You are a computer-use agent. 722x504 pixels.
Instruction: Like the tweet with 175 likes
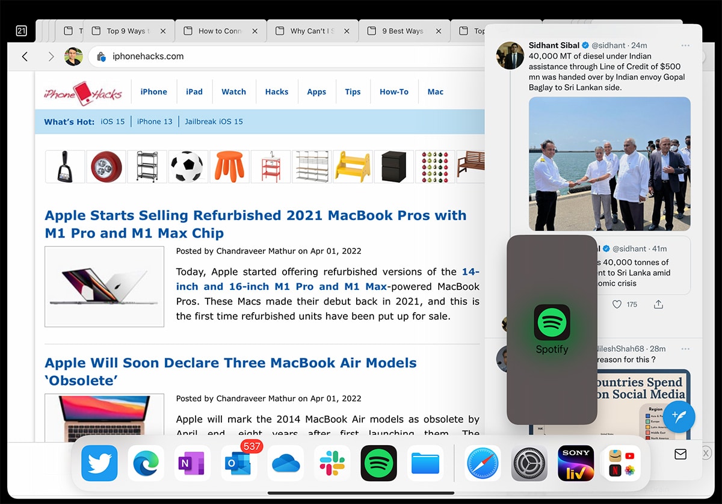(617, 304)
